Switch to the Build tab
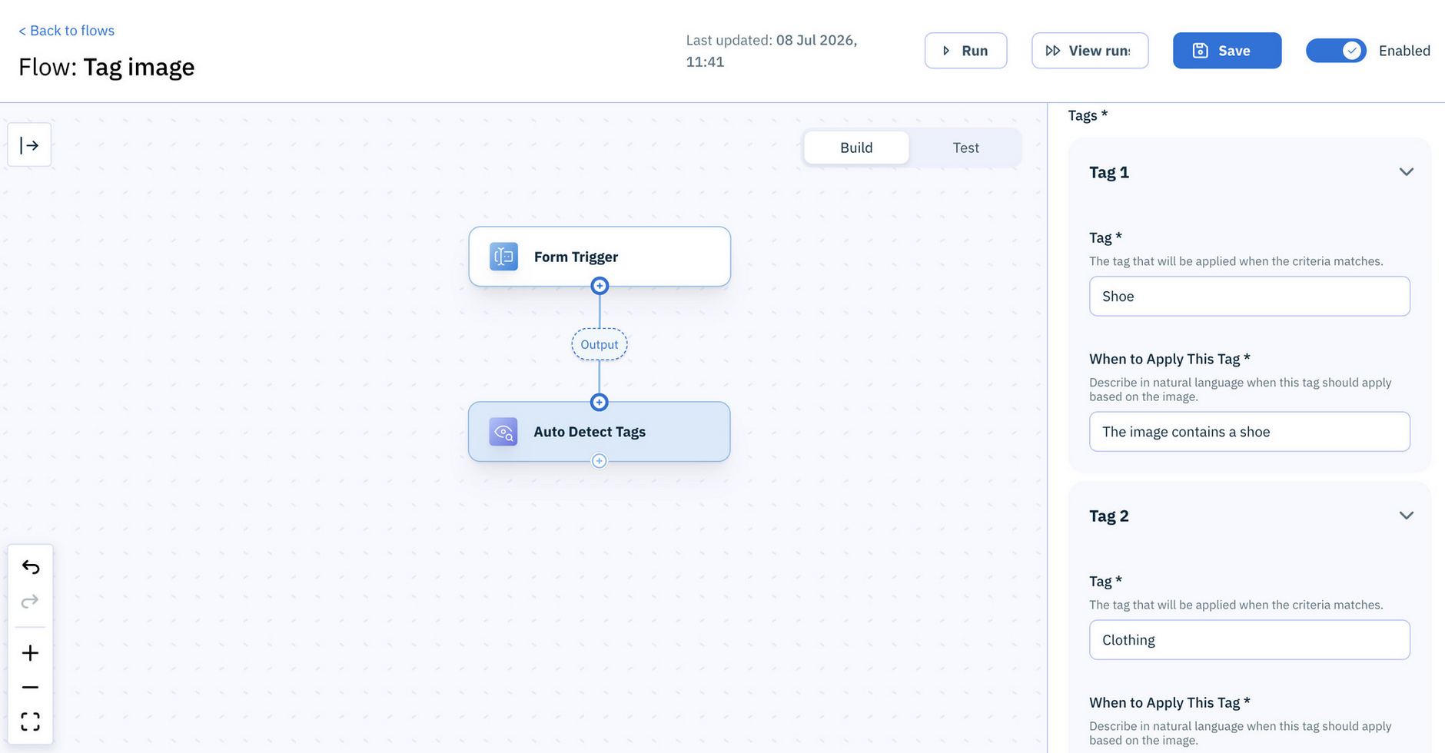 (x=856, y=148)
